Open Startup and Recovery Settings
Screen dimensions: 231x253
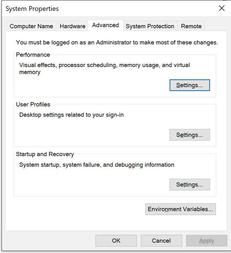click(x=189, y=185)
